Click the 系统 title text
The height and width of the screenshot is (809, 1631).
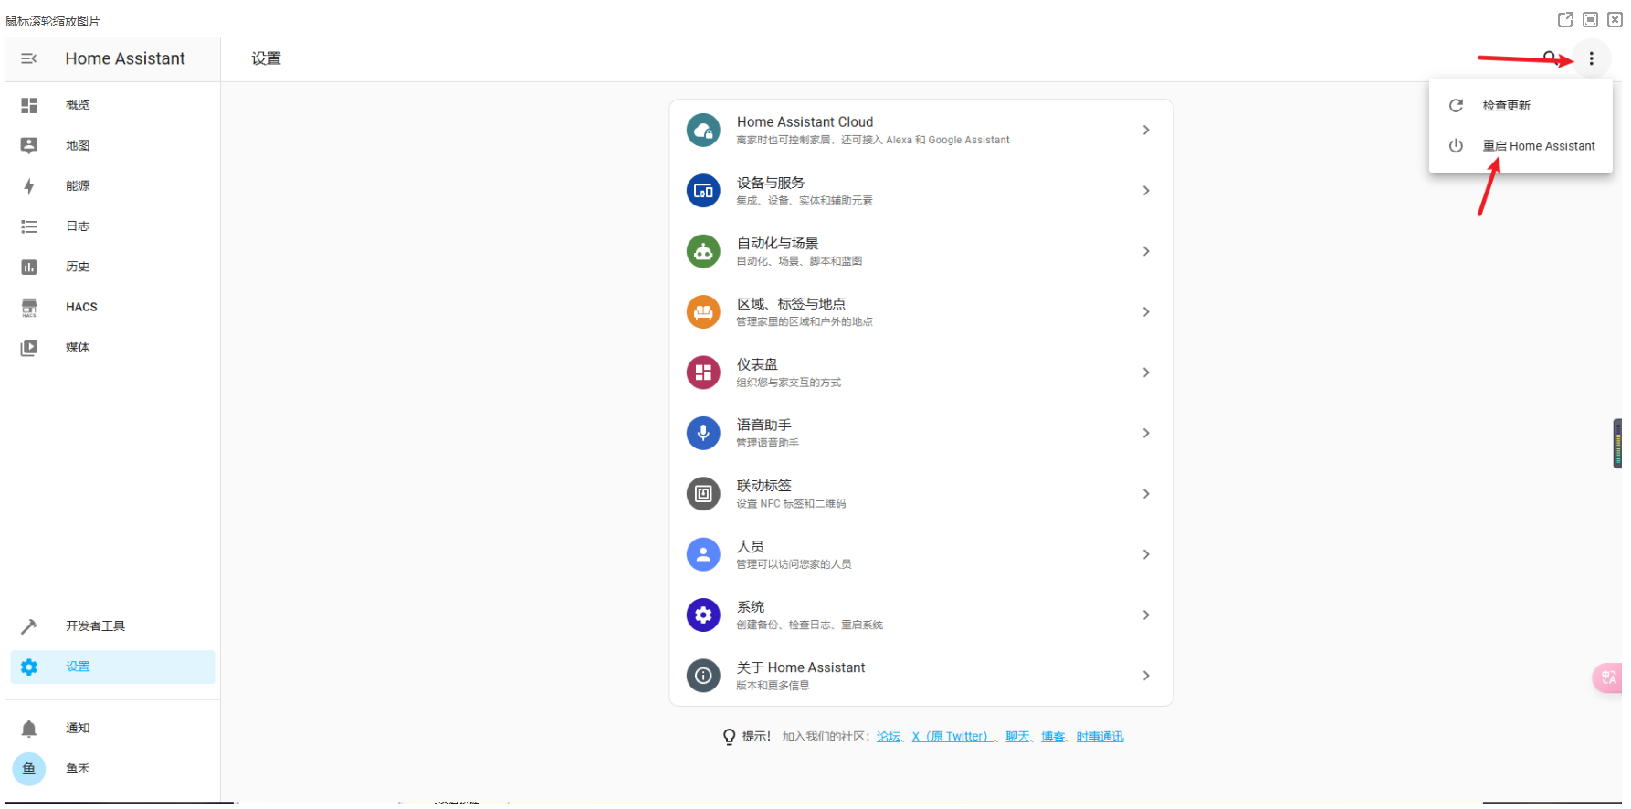point(751,607)
